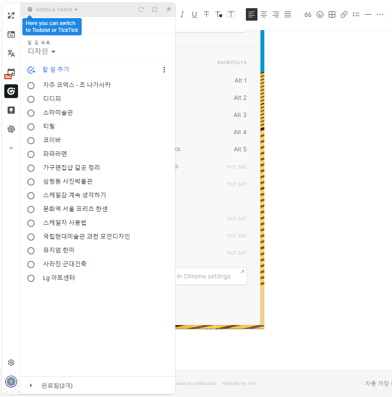This screenshot has width=392, height=397.
Task: Open text background color tool
Action: (231, 15)
